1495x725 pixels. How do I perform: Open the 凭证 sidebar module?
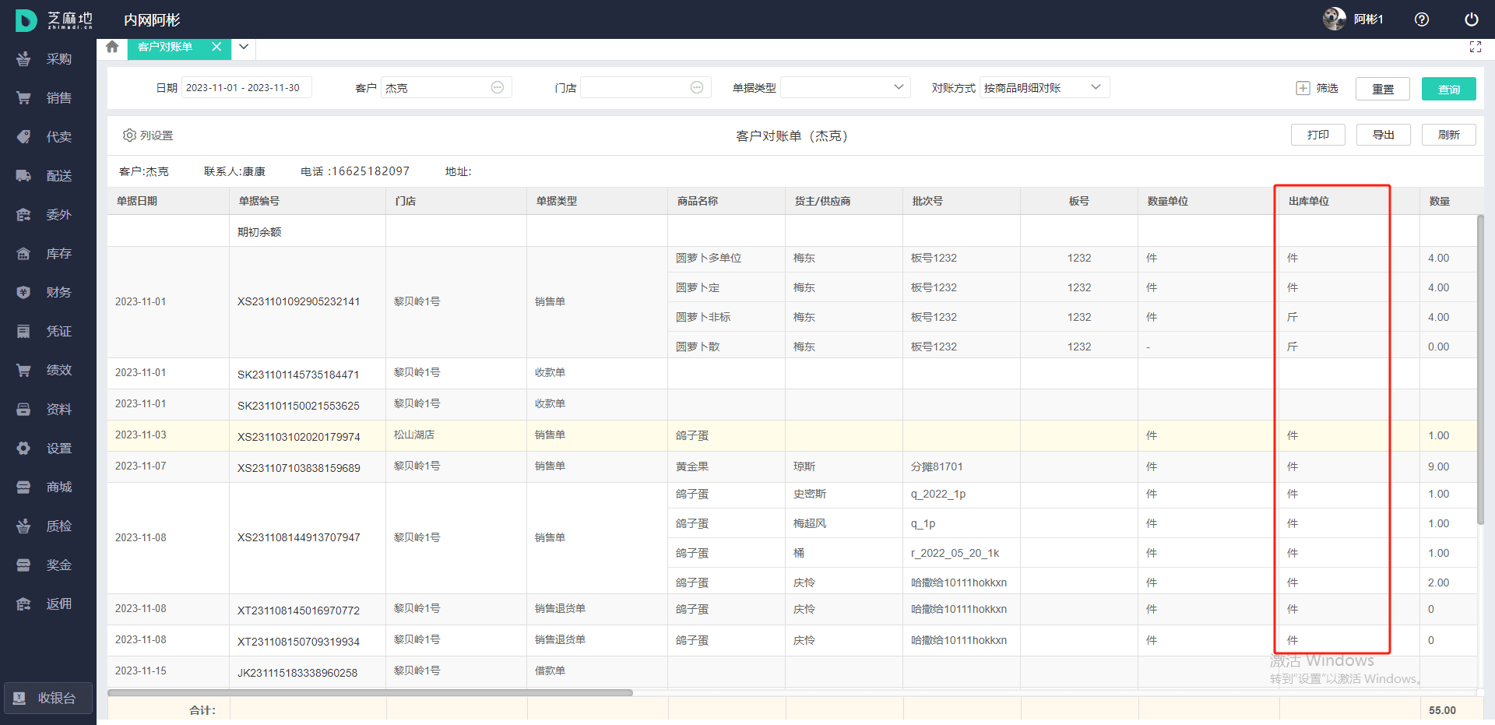coord(47,332)
